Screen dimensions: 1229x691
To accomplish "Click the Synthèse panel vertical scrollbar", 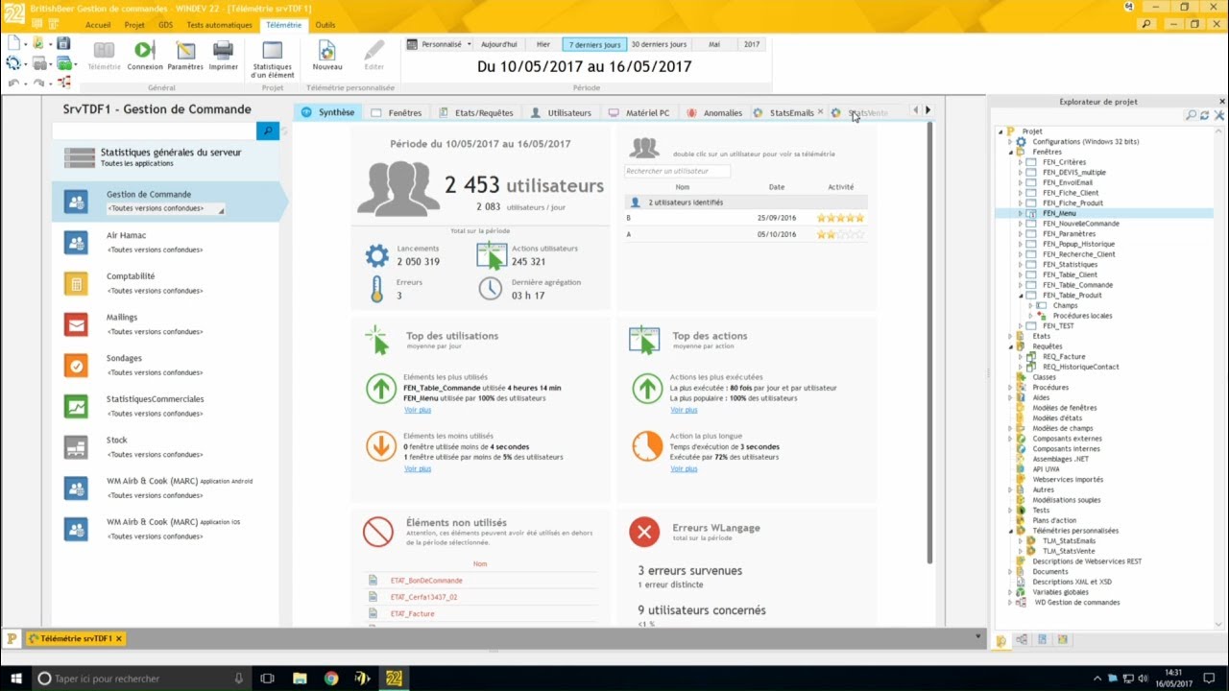I will coord(929,343).
